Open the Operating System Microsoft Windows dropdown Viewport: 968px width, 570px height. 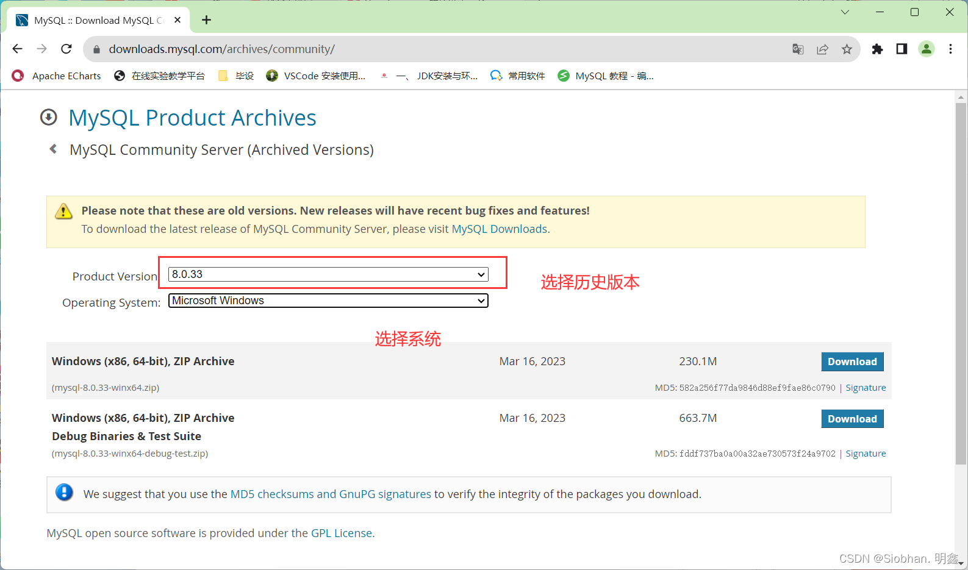pos(328,301)
